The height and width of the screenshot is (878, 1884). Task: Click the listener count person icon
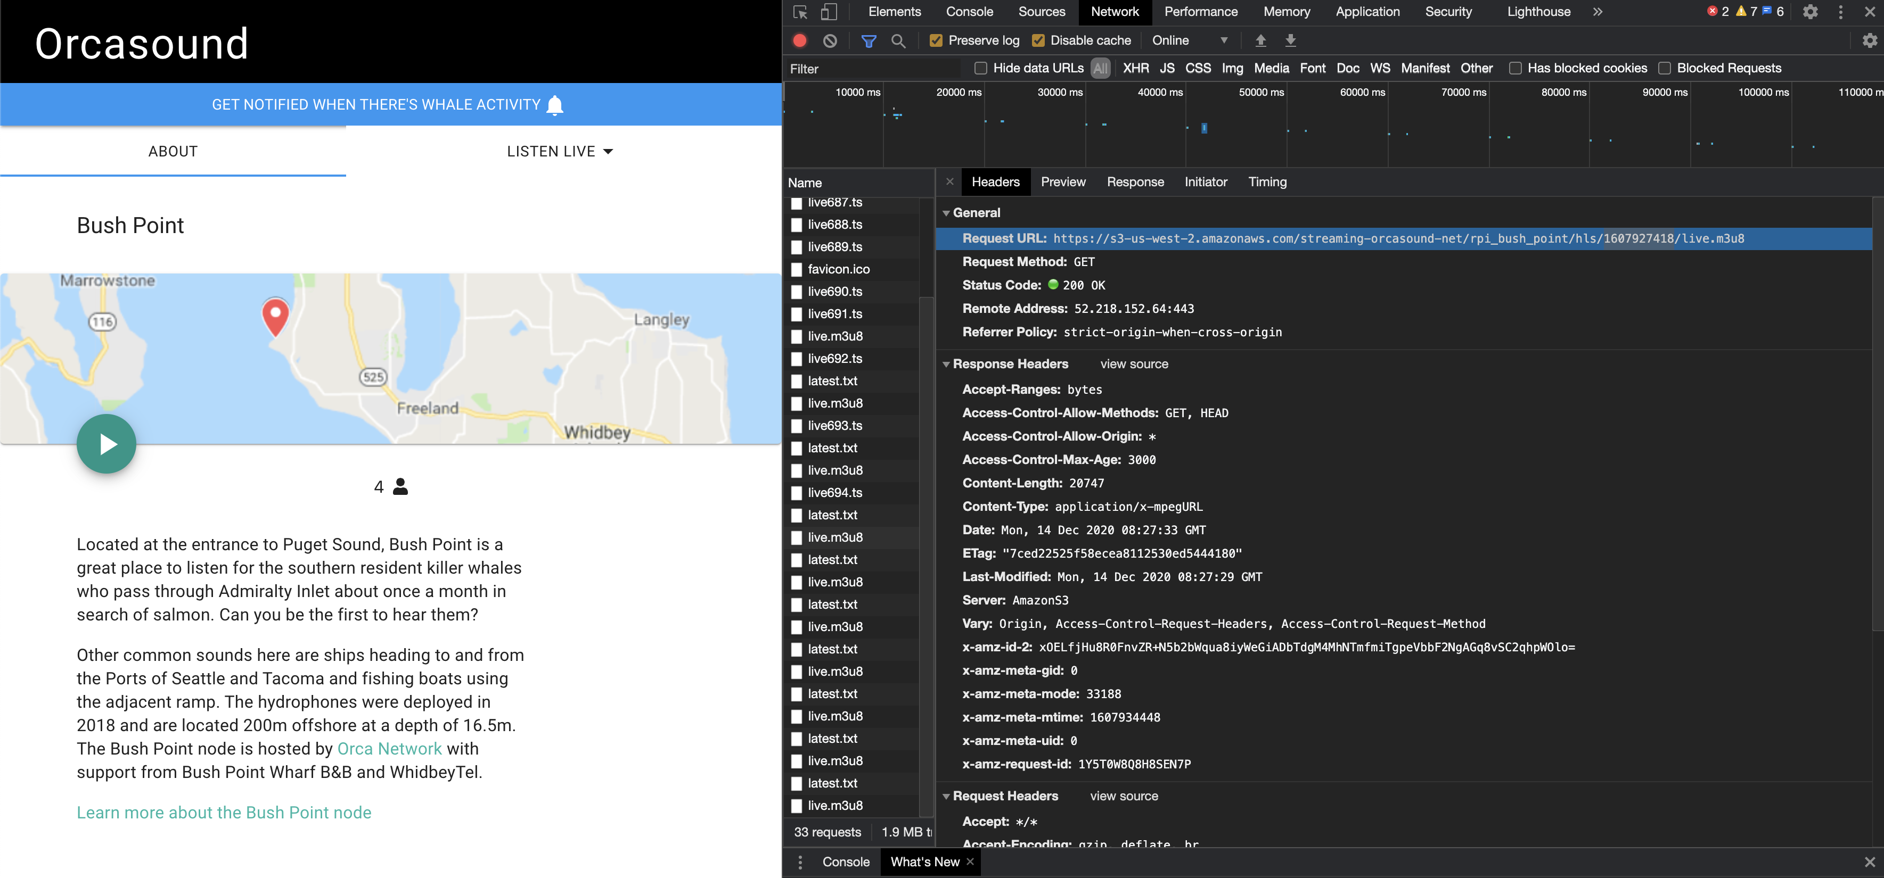coord(400,487)
